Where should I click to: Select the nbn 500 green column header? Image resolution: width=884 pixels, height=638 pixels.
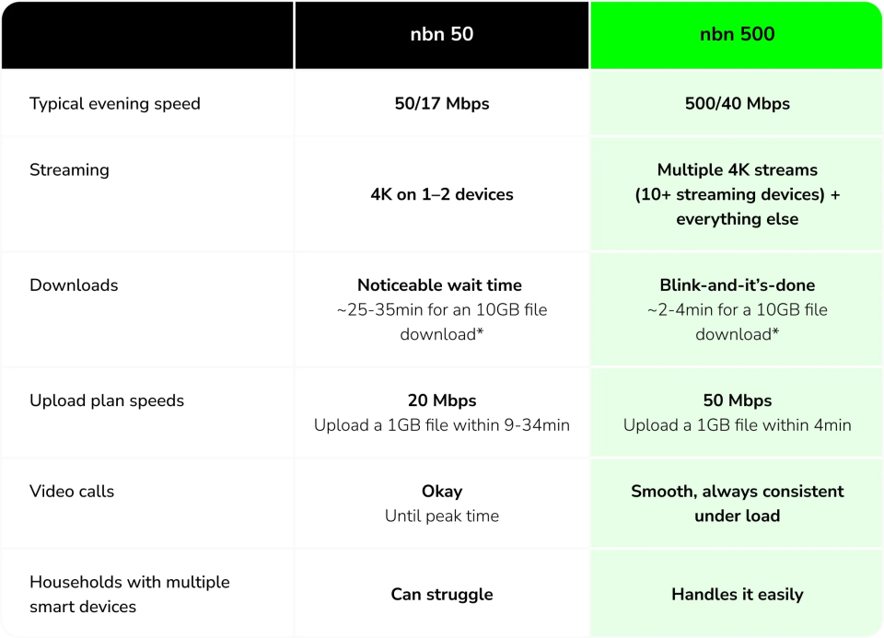737,35
